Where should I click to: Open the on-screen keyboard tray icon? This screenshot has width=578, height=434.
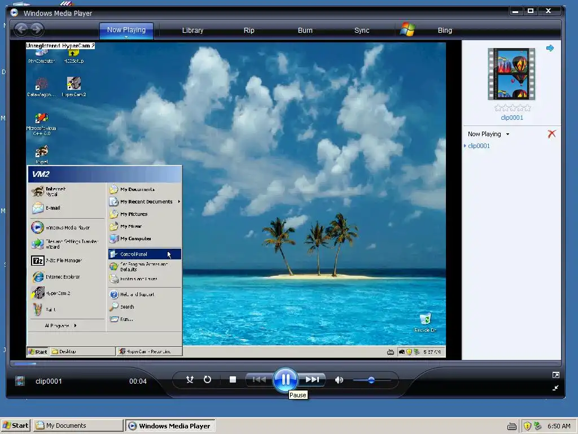click(x=511, y=426)
